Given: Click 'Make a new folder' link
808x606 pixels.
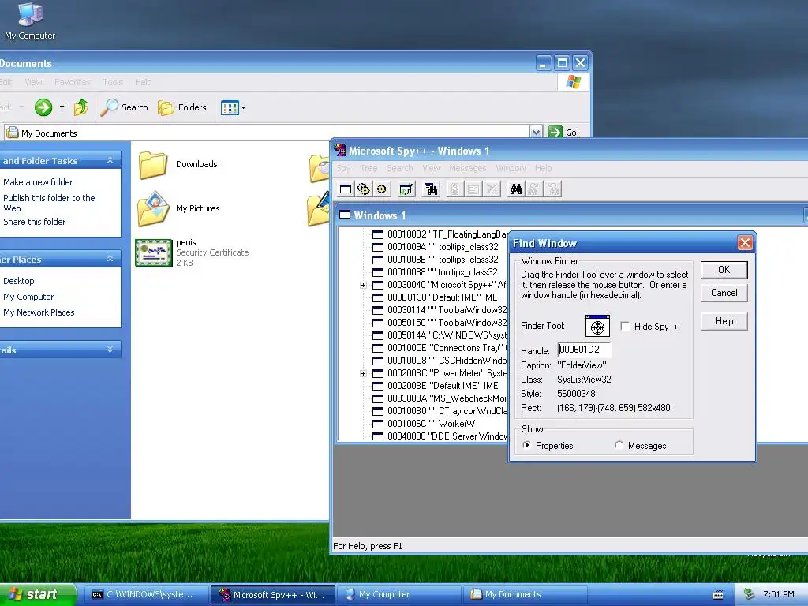Looking at the screenshot, I should click(38, 182).
